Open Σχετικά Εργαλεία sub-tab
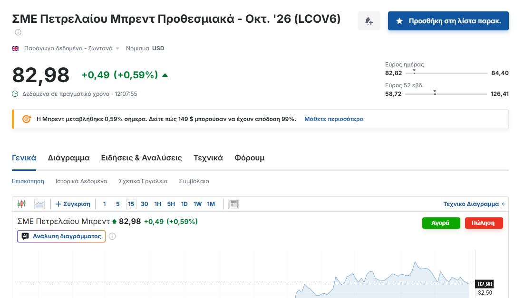This screenshot has width=525, height=298. point(143,181)
